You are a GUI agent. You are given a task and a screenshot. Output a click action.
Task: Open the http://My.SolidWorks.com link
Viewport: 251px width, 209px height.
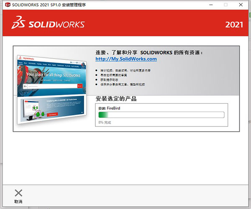point(126,59)
